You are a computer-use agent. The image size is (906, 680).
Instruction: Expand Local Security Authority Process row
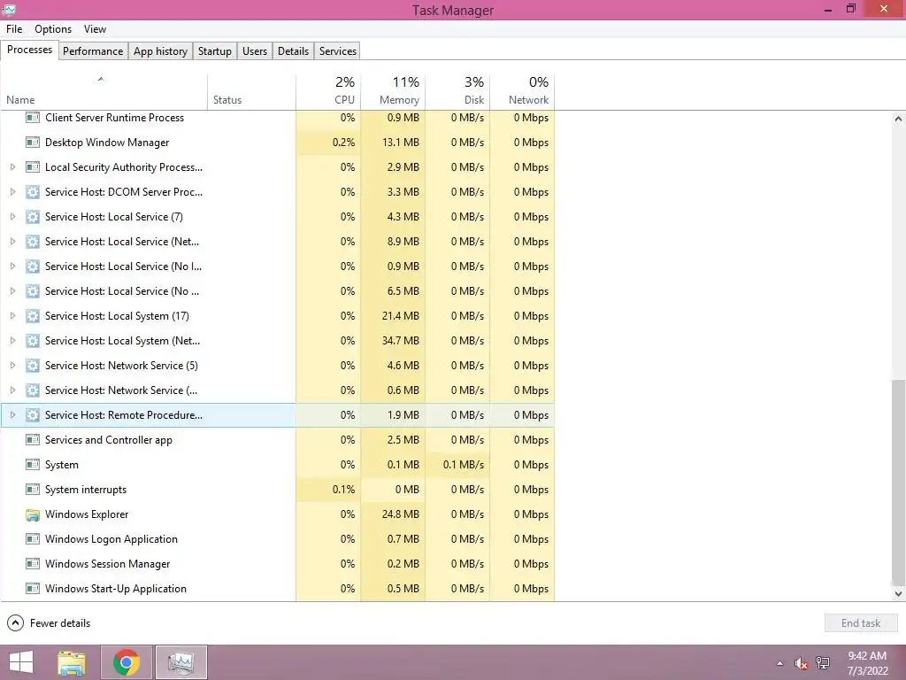pos(12,167)
